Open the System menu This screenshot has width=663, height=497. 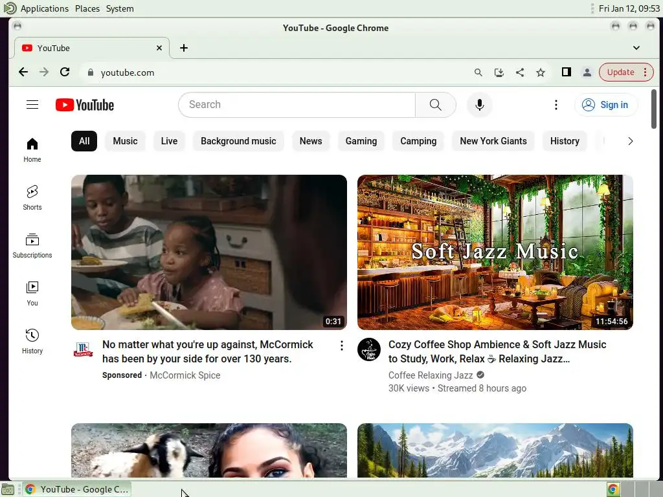tap(120, 8)
